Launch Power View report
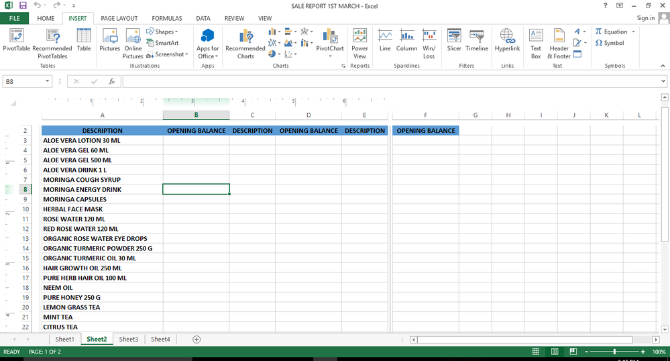Image resolution: width=670 pixels, height=361 pixels. coord(359,44)
